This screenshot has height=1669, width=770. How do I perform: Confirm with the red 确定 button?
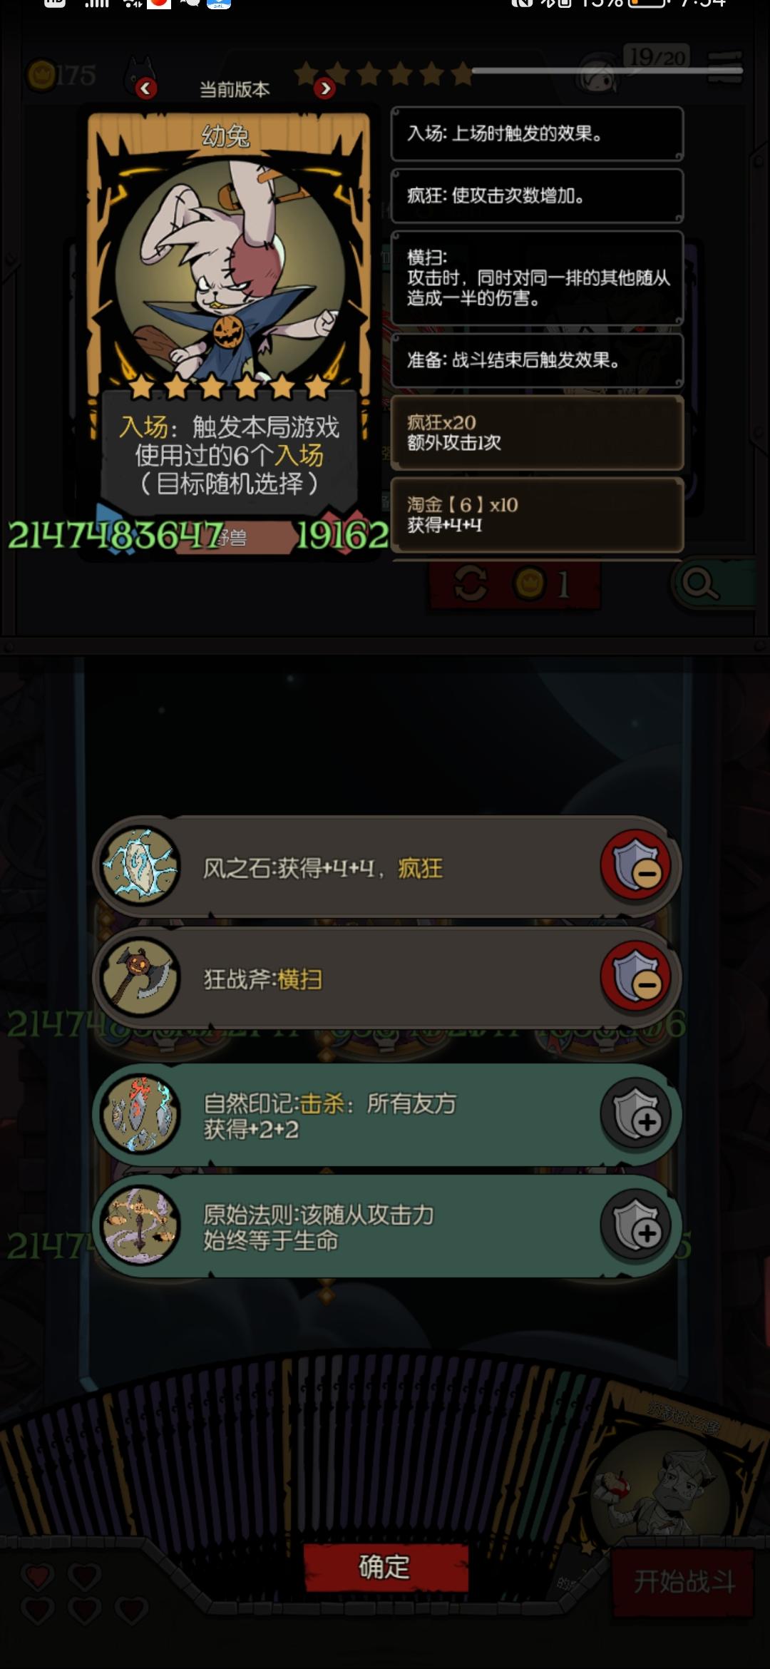[386, 1568]
